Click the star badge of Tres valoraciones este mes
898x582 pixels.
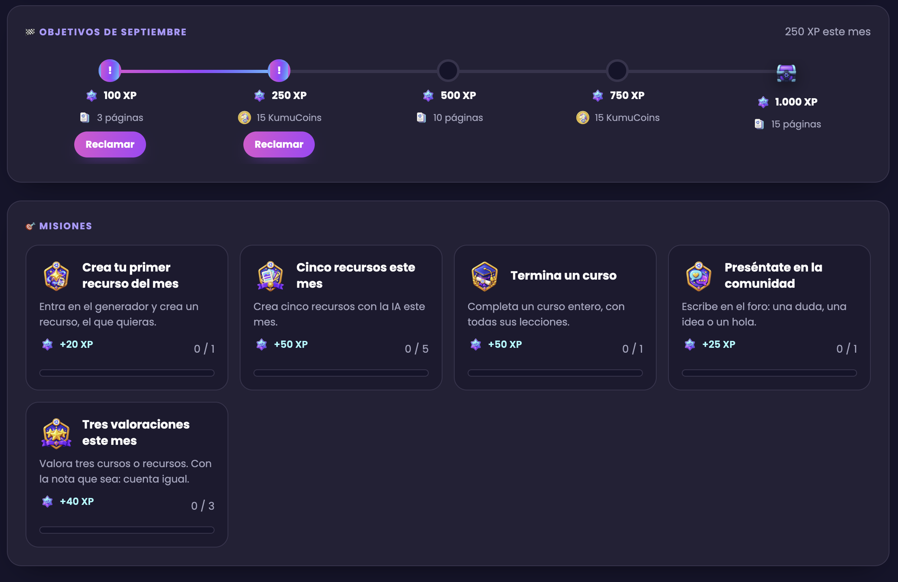point(56,433)
